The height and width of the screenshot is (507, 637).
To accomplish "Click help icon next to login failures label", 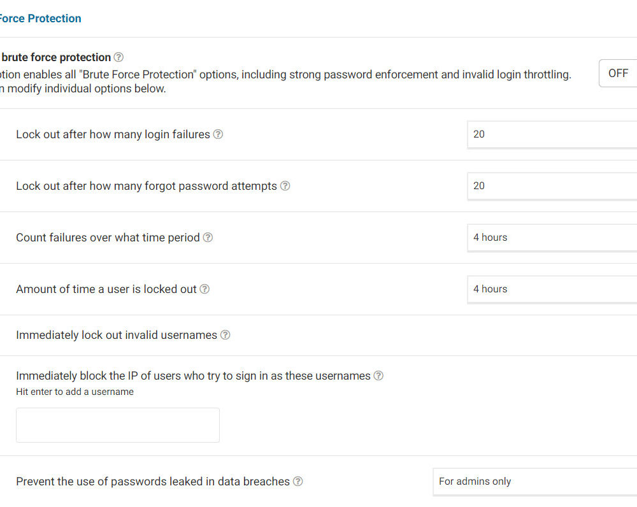I will [218, 134].
